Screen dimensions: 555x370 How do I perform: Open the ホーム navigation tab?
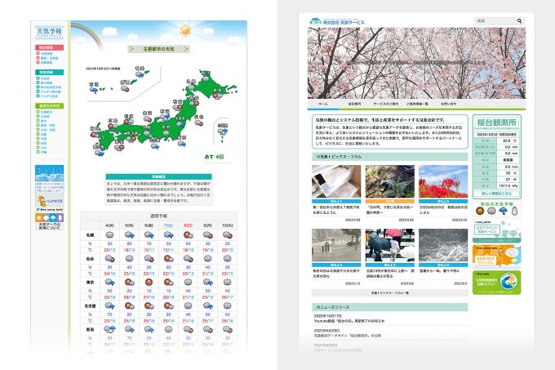323,105
